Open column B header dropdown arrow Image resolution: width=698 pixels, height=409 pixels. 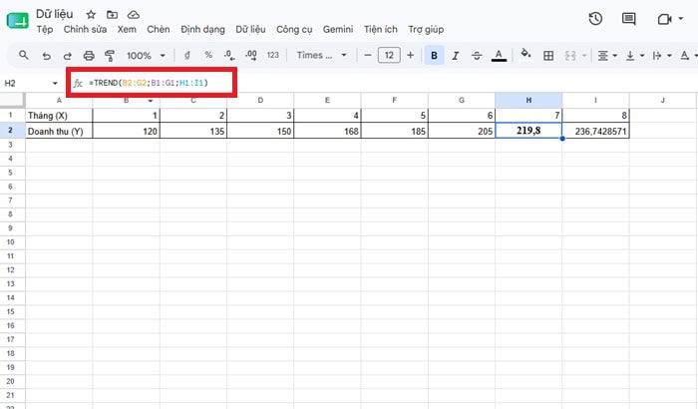(x=151, y=101)
